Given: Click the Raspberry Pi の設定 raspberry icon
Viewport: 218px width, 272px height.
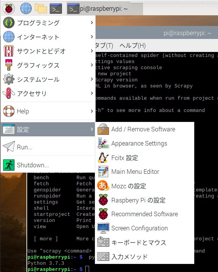Looking at the screenshot, I should tap(103, 200).
